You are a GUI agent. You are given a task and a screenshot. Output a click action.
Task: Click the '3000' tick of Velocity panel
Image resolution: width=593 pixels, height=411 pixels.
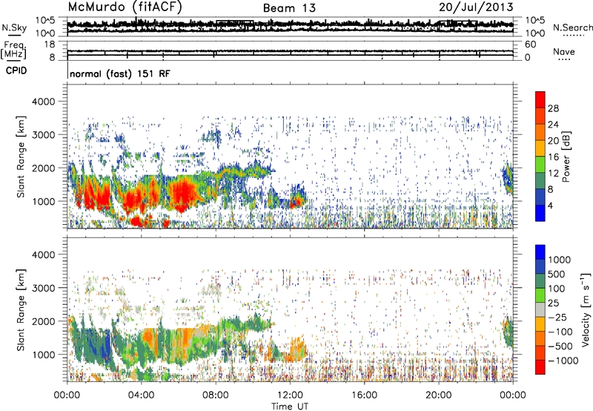point(43,288)
